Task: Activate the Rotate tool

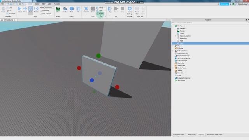Action: [x=36, y=10]
